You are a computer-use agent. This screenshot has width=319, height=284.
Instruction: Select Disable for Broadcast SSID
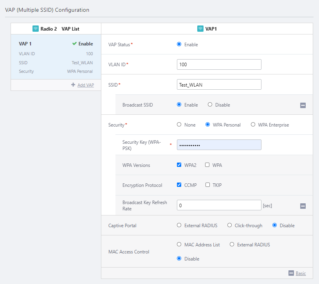point(210,105)
